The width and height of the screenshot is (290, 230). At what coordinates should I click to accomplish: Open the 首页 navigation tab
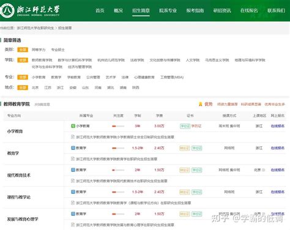click(x=100, y=10)
